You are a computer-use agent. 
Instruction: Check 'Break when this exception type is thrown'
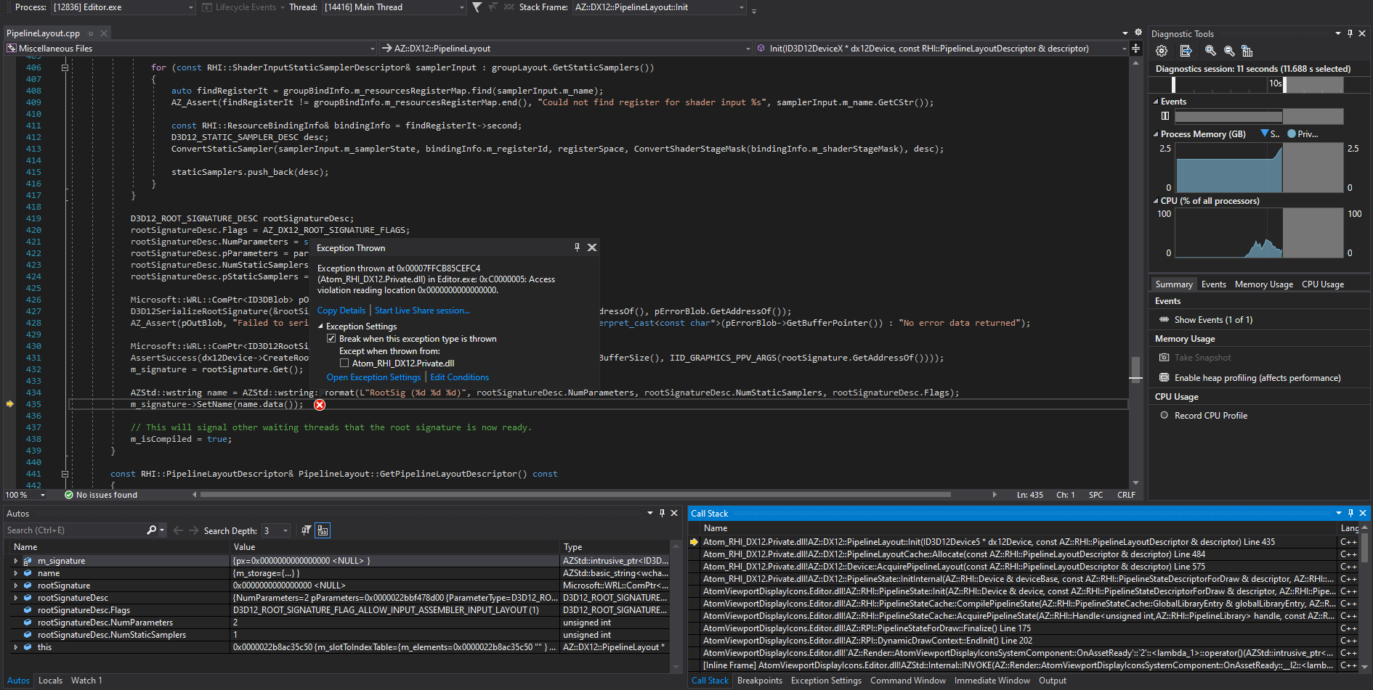point(331,339)
